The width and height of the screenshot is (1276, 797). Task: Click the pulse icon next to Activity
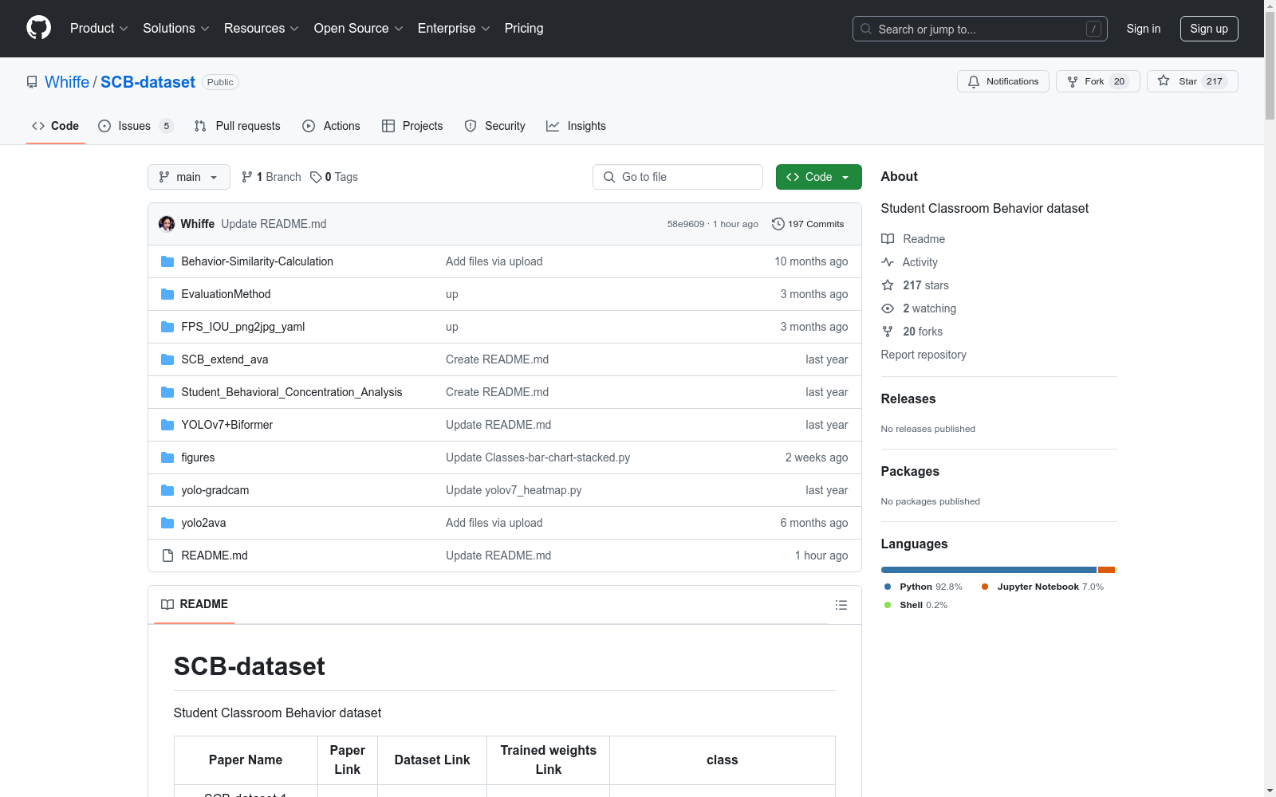pyautogui.click(x=888, y=262)
